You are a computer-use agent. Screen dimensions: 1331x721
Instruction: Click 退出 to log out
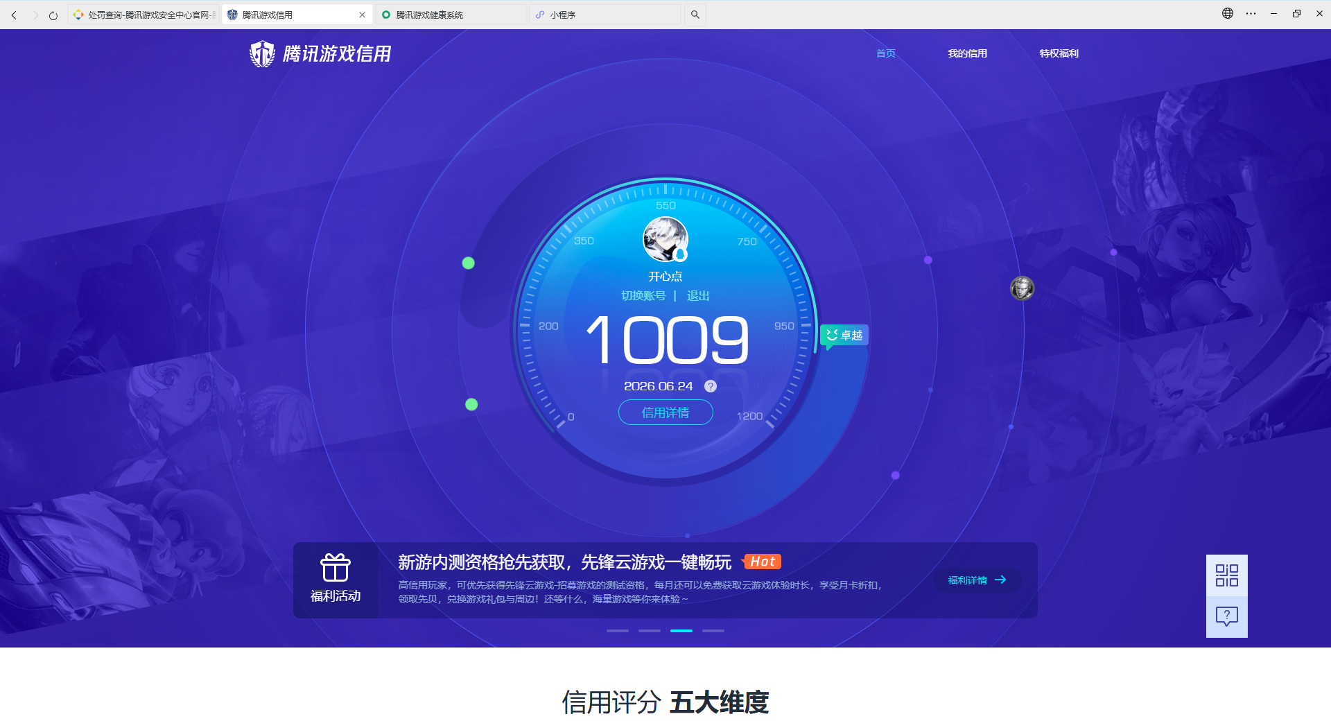point(698,296)
